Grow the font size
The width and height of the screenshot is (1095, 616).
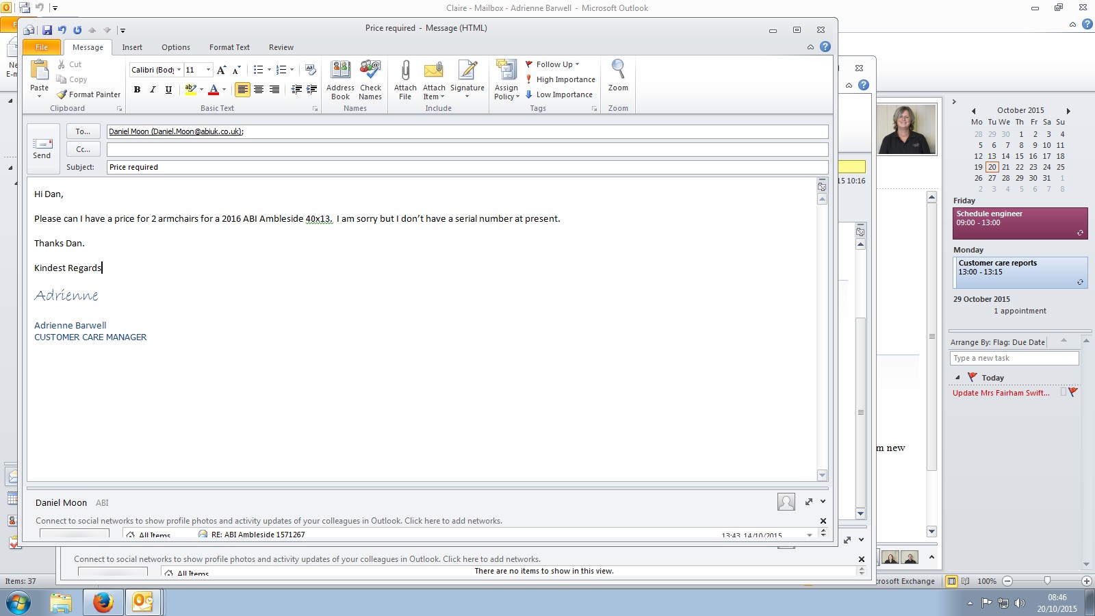point(221,70)
